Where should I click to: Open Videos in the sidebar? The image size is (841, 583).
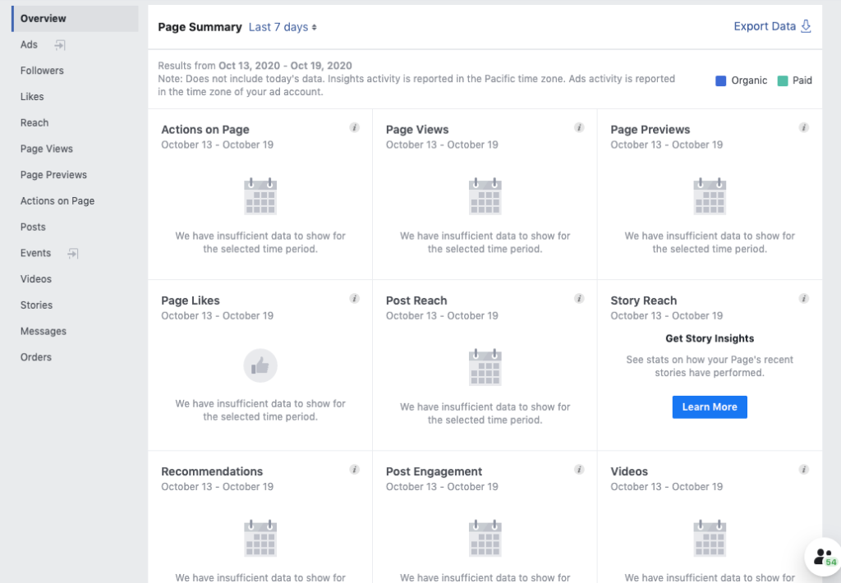[36, 279]
